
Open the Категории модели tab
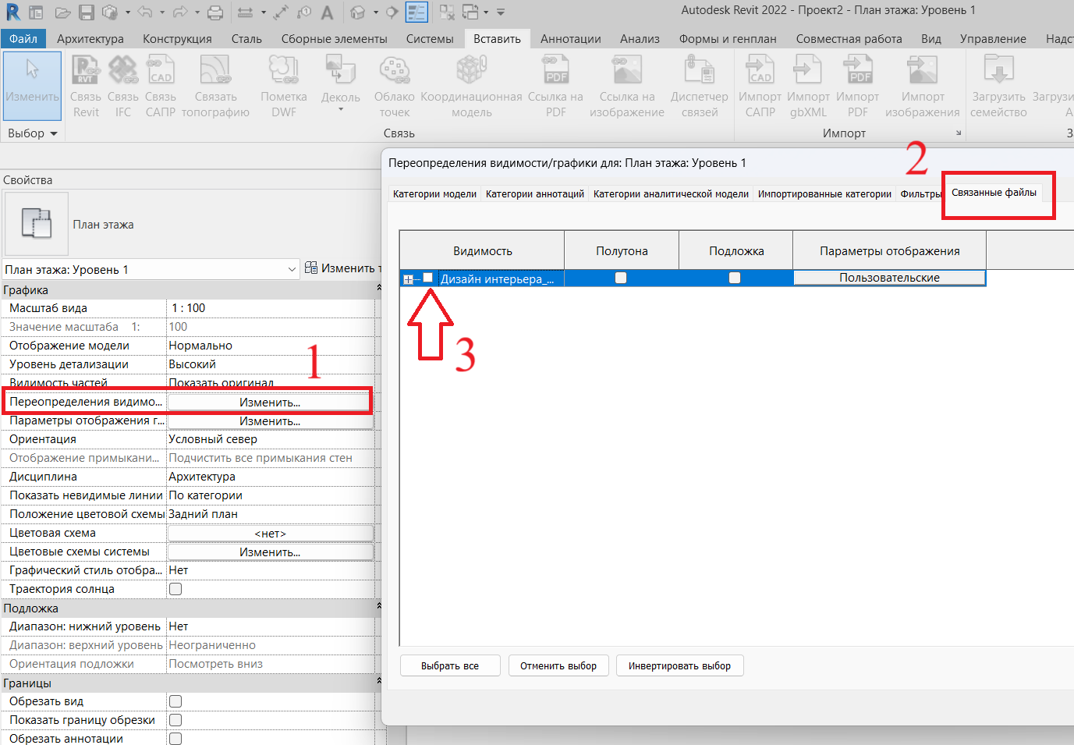(x=434, y=194)
